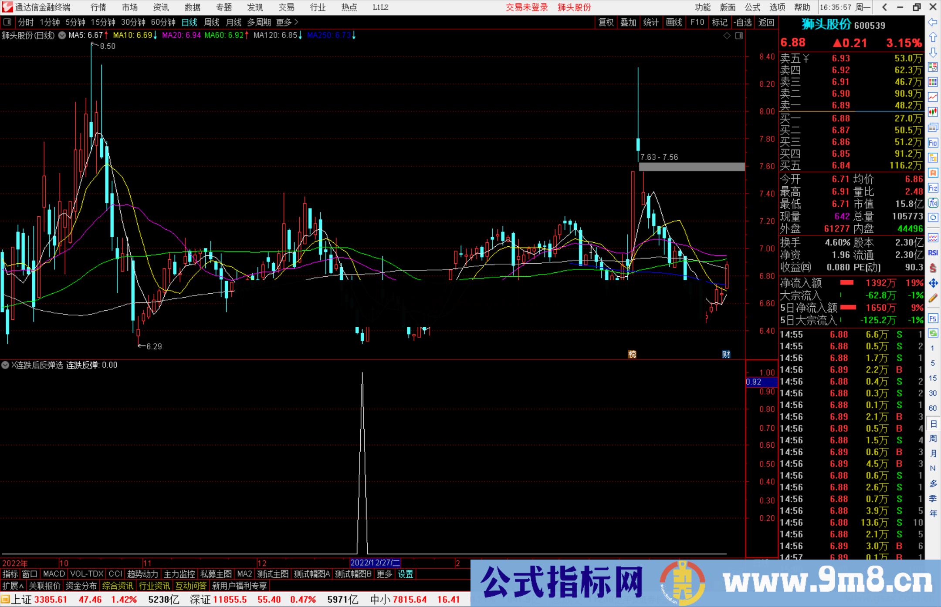Open the 交易 menu
The height and width of the screenshot is (607, 941).
click(287, 7)
